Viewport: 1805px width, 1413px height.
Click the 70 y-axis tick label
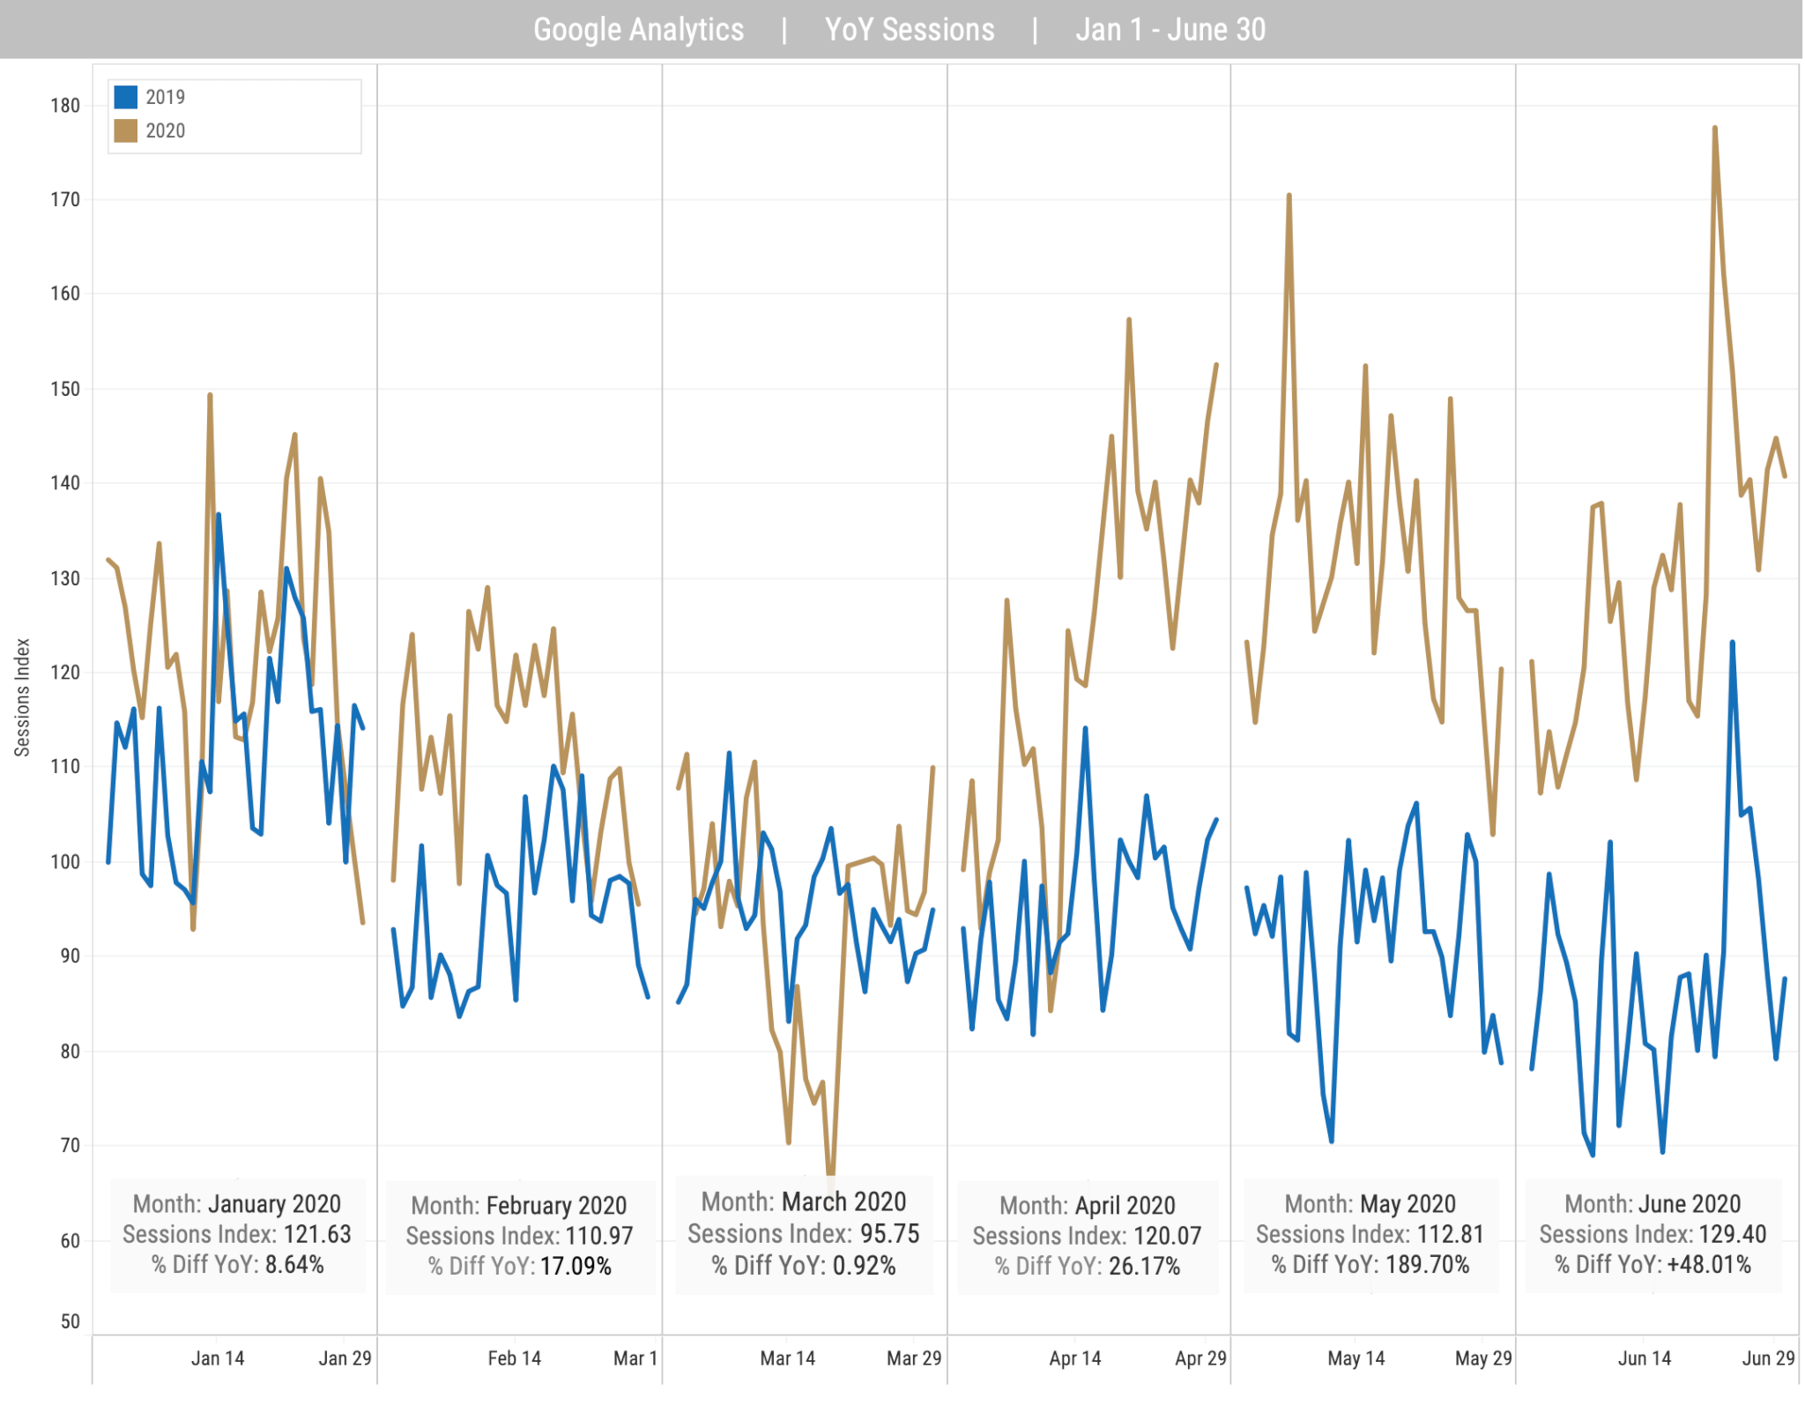point(71,1145)
